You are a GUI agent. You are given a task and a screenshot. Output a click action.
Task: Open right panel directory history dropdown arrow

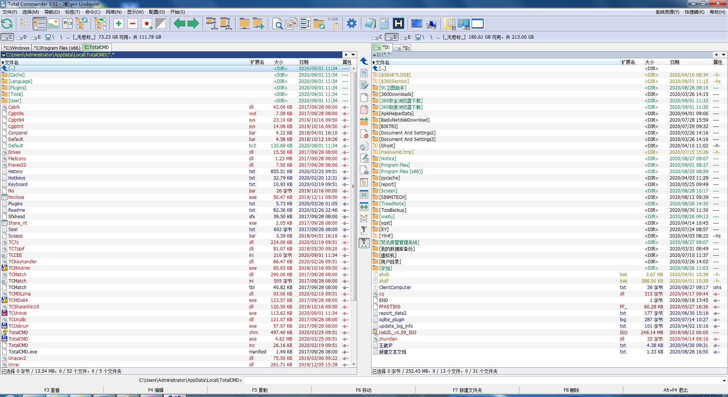click(x=723, y=55)
